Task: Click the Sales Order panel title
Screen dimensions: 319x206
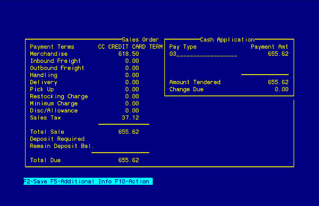Action: (140, 40)
